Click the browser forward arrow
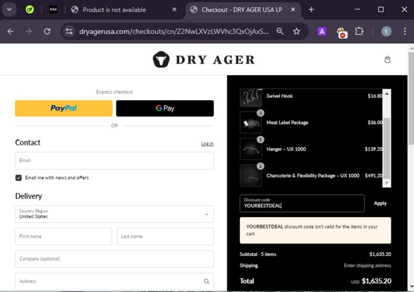 28,32
